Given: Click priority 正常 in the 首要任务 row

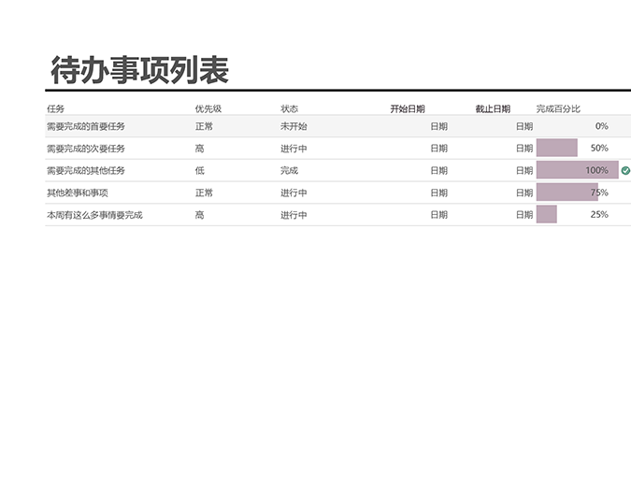Looking at the screenshot, I should [x=204, y=126].
